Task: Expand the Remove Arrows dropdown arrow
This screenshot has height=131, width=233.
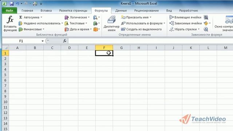Action: tap(199, 29)
